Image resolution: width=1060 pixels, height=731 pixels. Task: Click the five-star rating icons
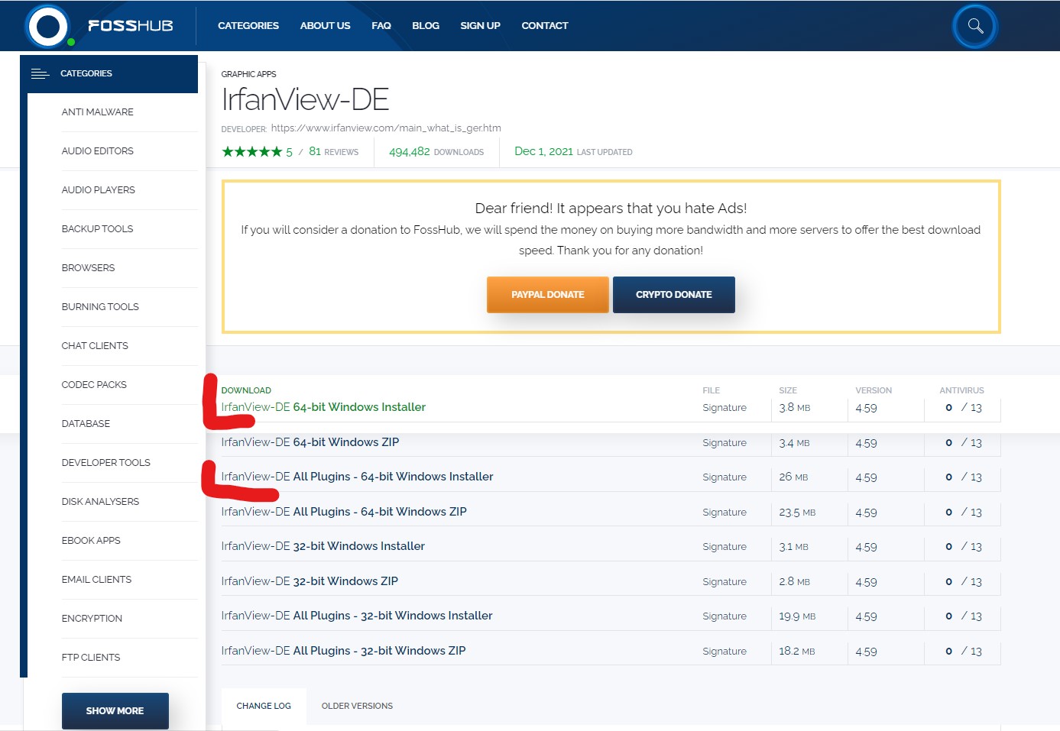point(252,151)
